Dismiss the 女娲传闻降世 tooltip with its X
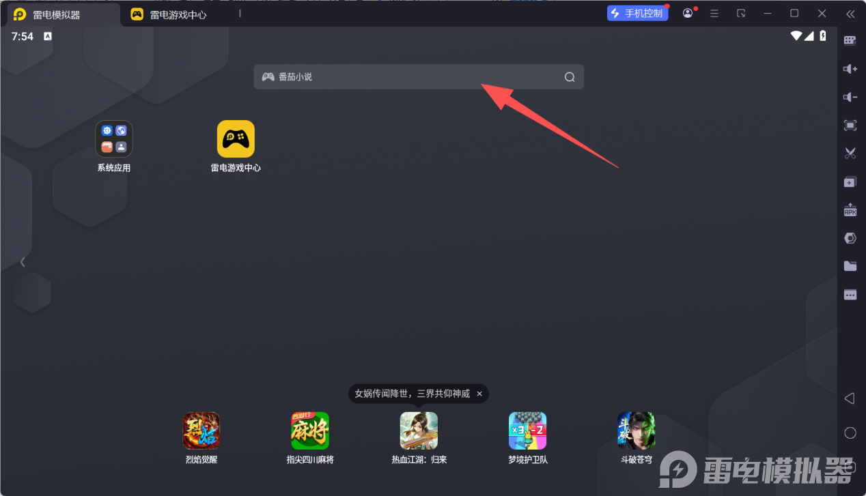Image resolution: width=866 pixels, height=496 pixels. (479, 394)
